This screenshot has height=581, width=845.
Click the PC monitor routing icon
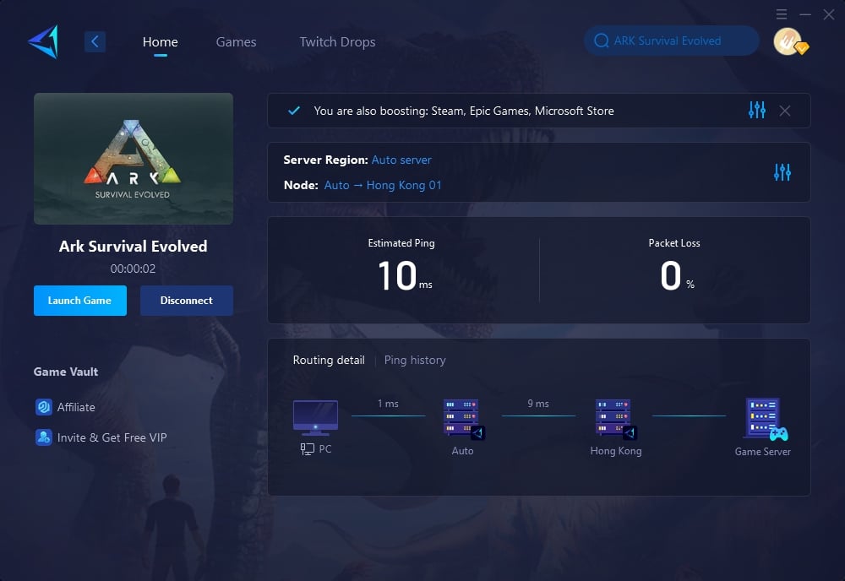315,417
